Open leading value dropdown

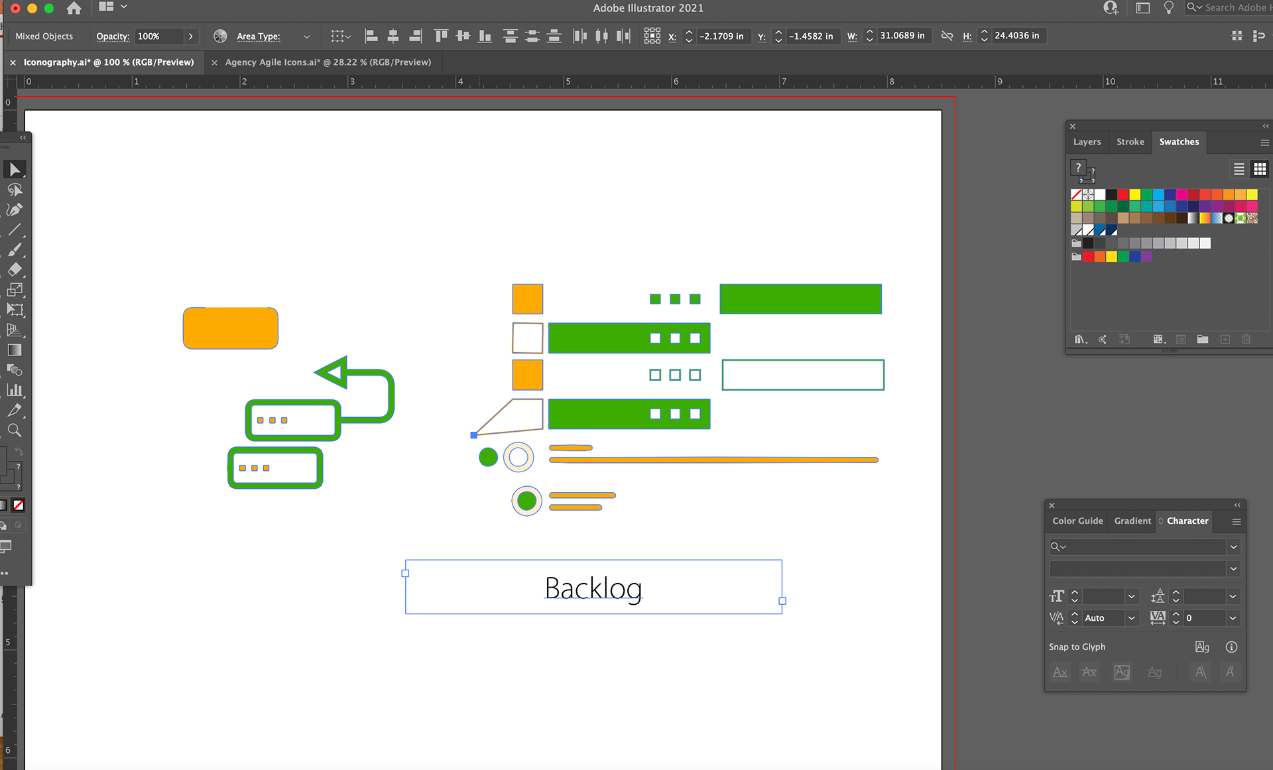(1233, 596)
